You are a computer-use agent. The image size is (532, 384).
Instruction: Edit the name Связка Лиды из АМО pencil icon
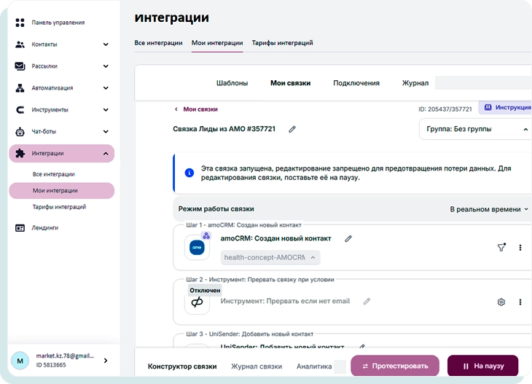click(292, 129)
